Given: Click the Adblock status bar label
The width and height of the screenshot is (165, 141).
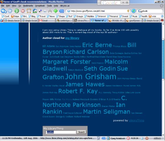Looking at the screenshot, I should pos(157,138).
